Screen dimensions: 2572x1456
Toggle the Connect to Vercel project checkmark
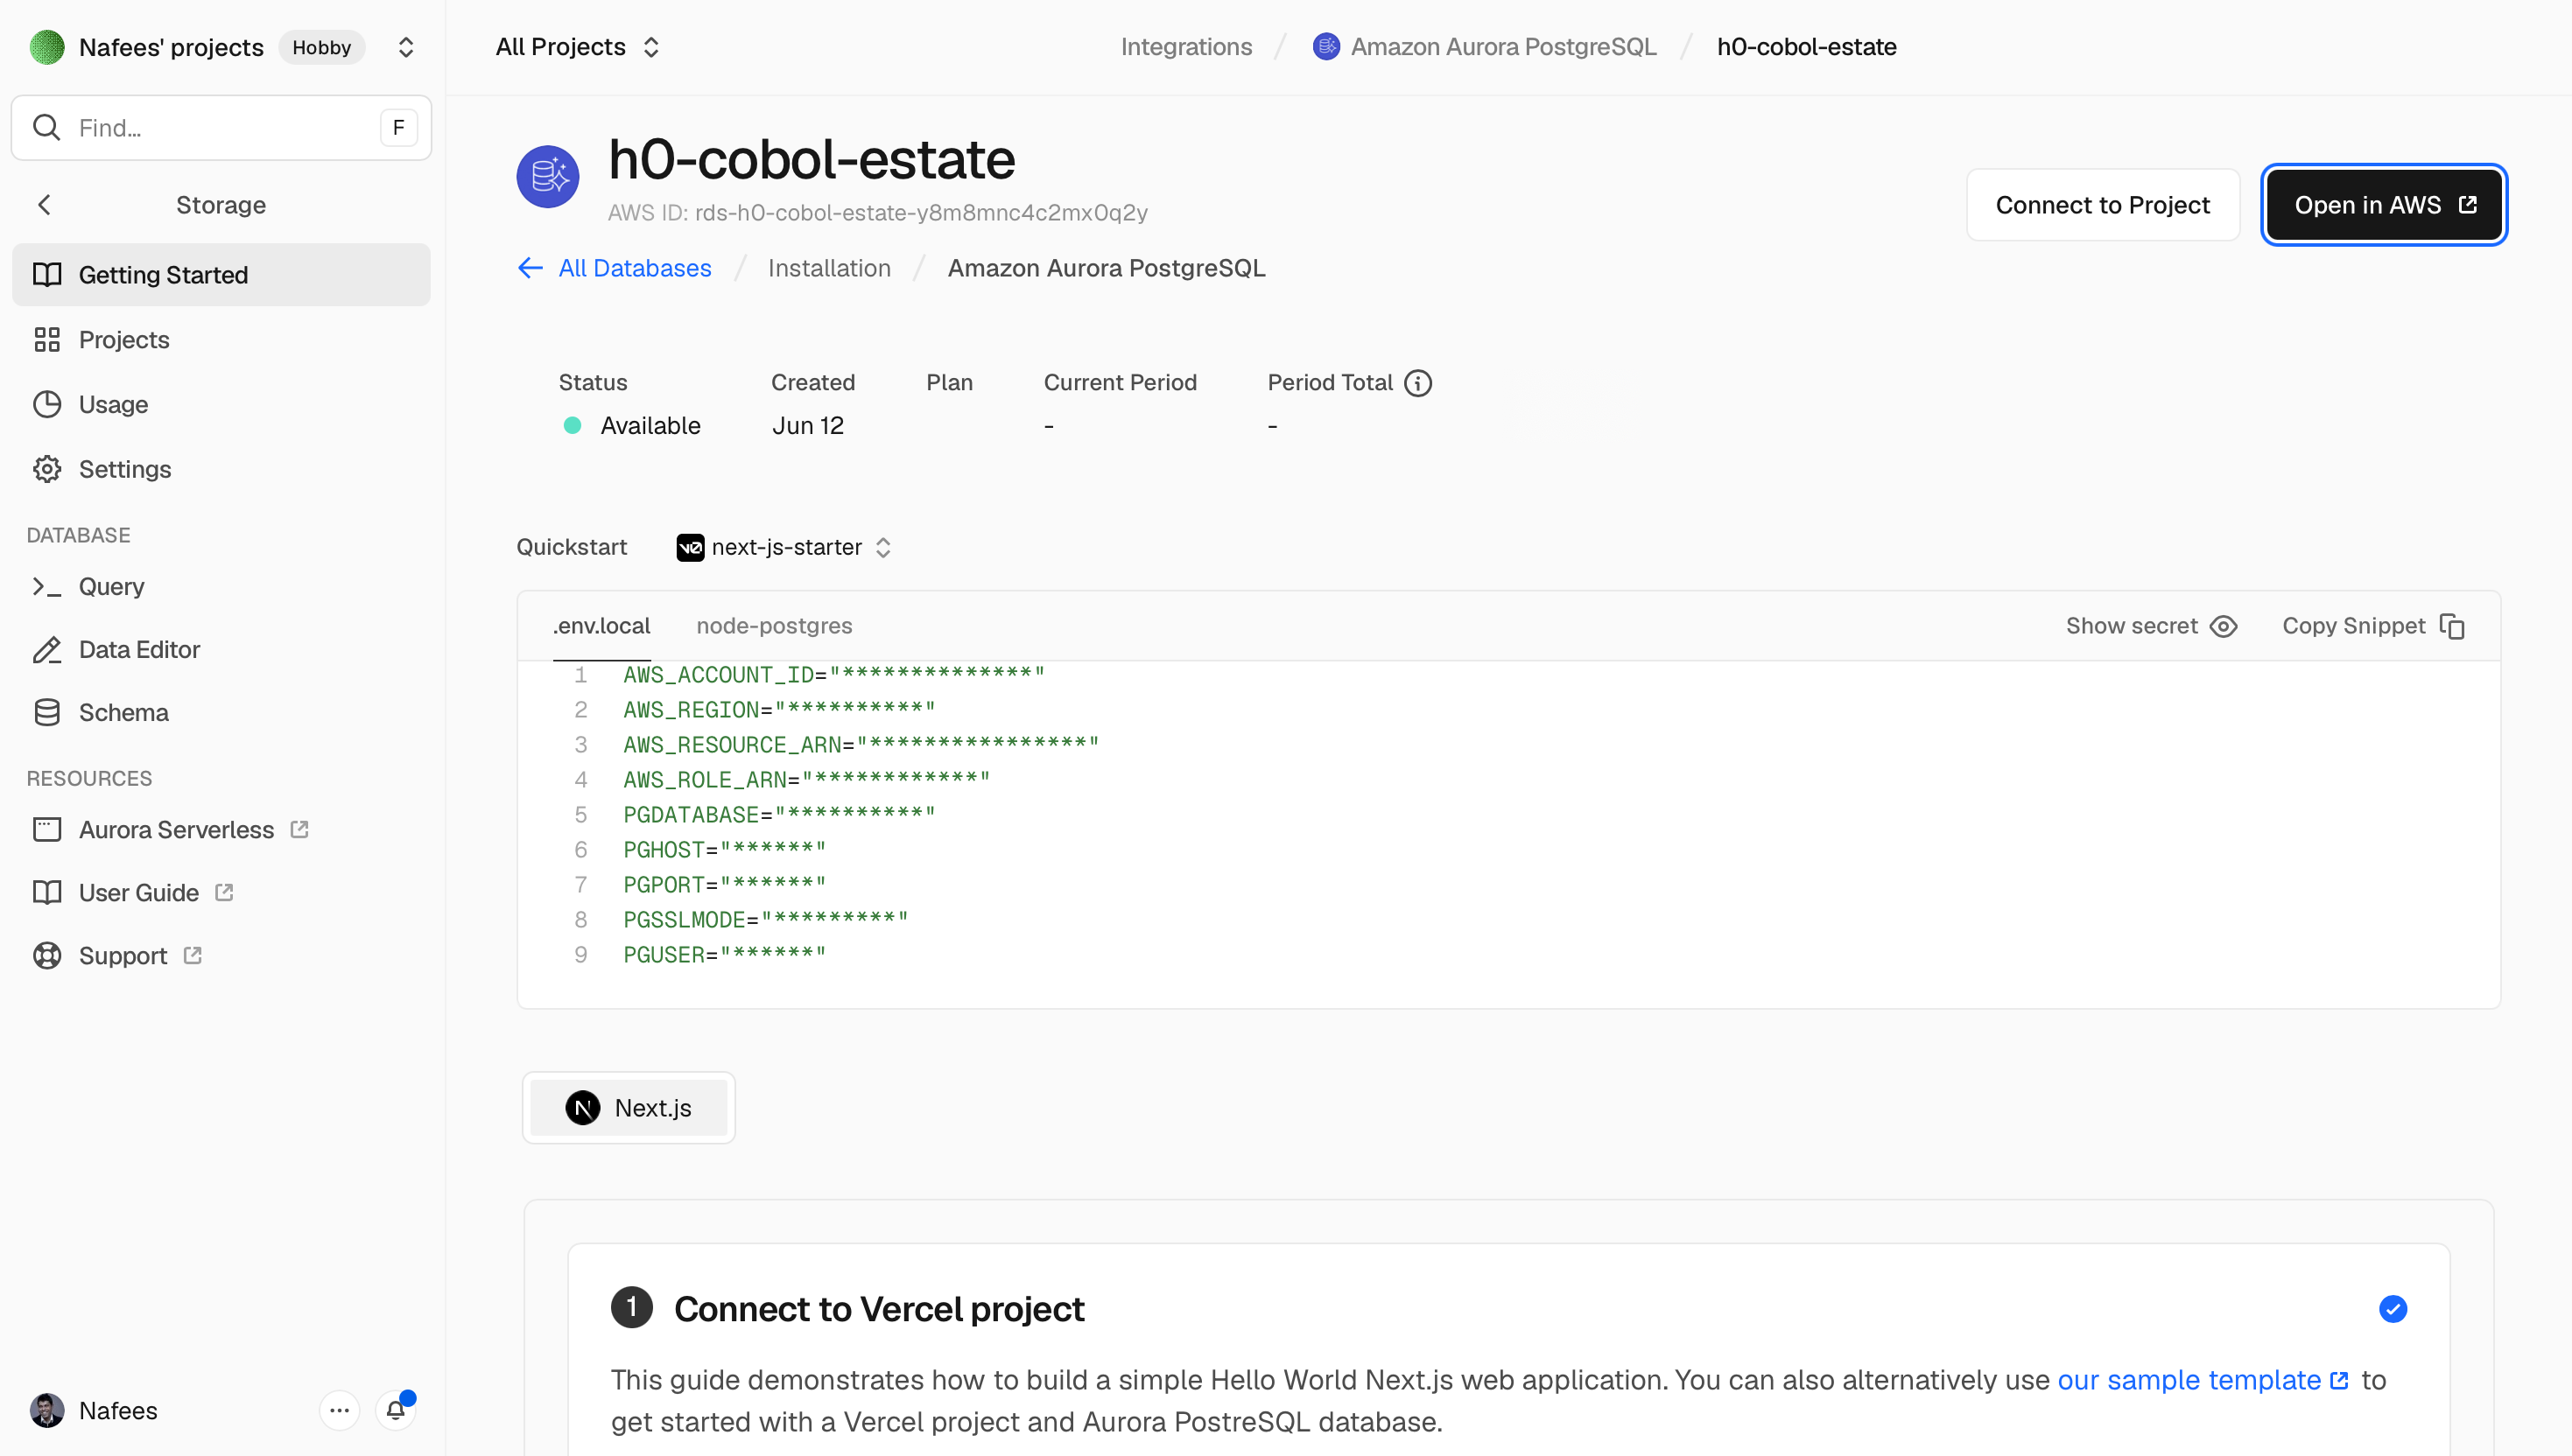tap(2393, 1309)
